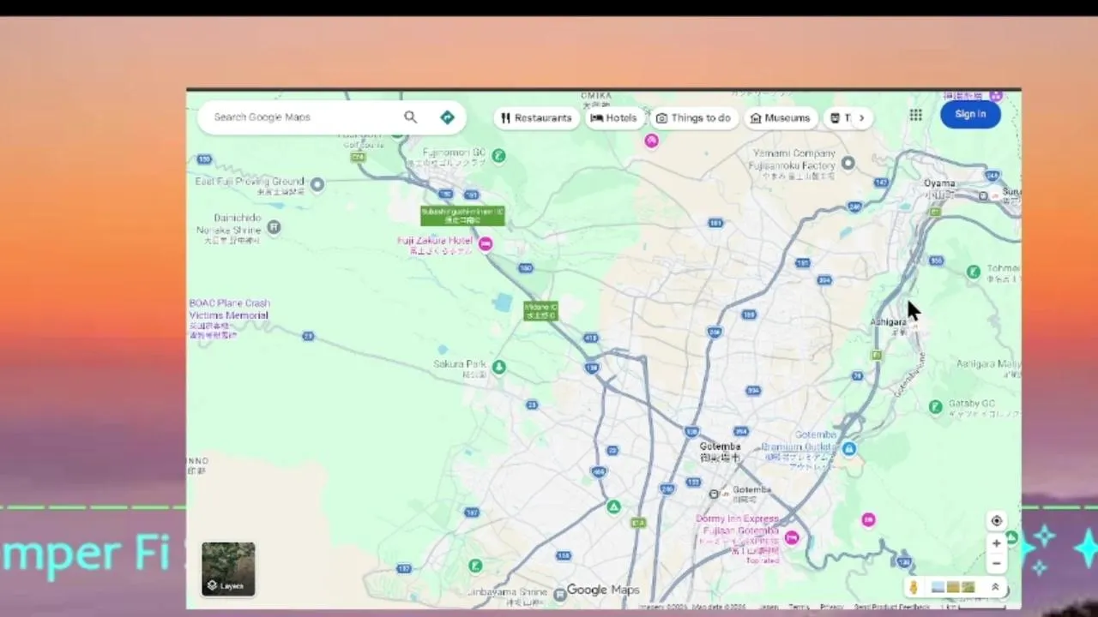1098x617 pixels.
Task: Open the Google apps grid
Action: (x=916, y=115)
